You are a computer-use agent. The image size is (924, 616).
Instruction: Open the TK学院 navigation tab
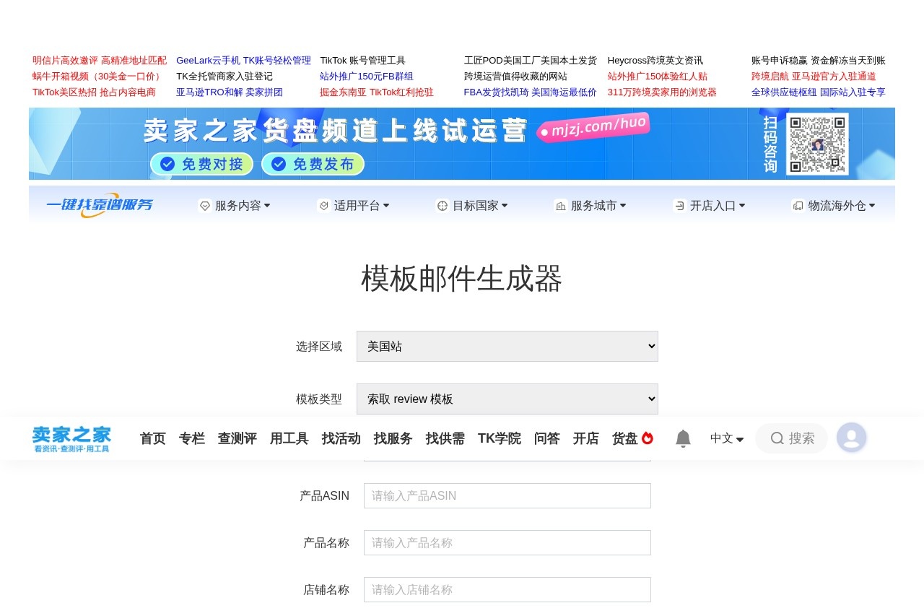[x=499, y=438]
